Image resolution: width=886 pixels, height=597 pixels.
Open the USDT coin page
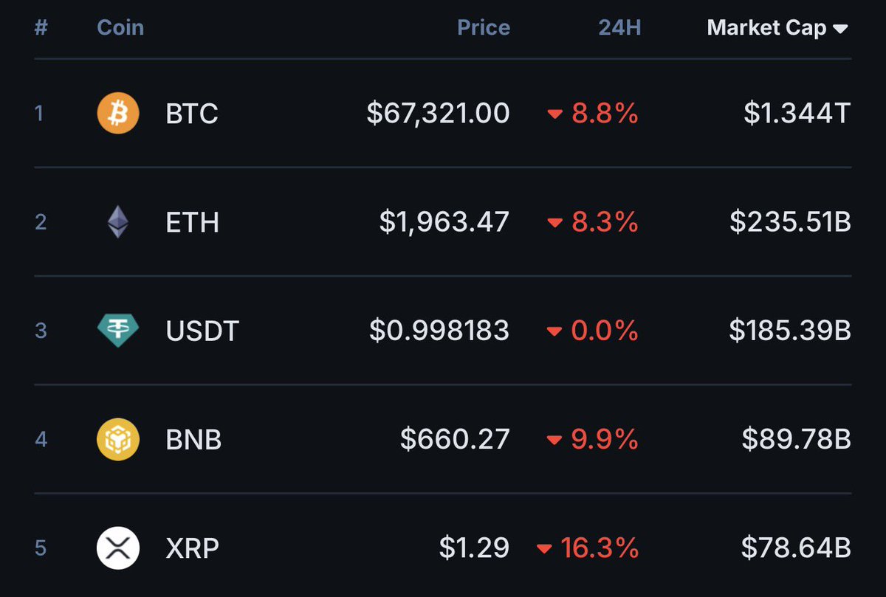click(203, 331)
